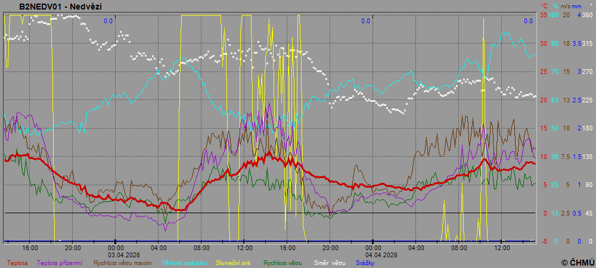This screenshot has height=268, width=596.
Task: Click the 225 value on right axis
Action: [587, 100]
